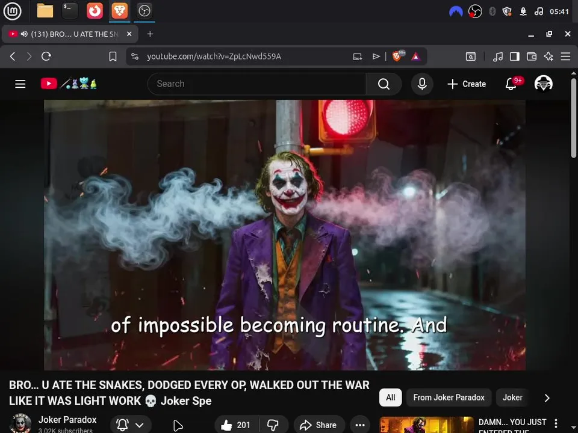Toggle the browser sidebar panel
This screenshot has height=433, width=578.
coord(515,57)
